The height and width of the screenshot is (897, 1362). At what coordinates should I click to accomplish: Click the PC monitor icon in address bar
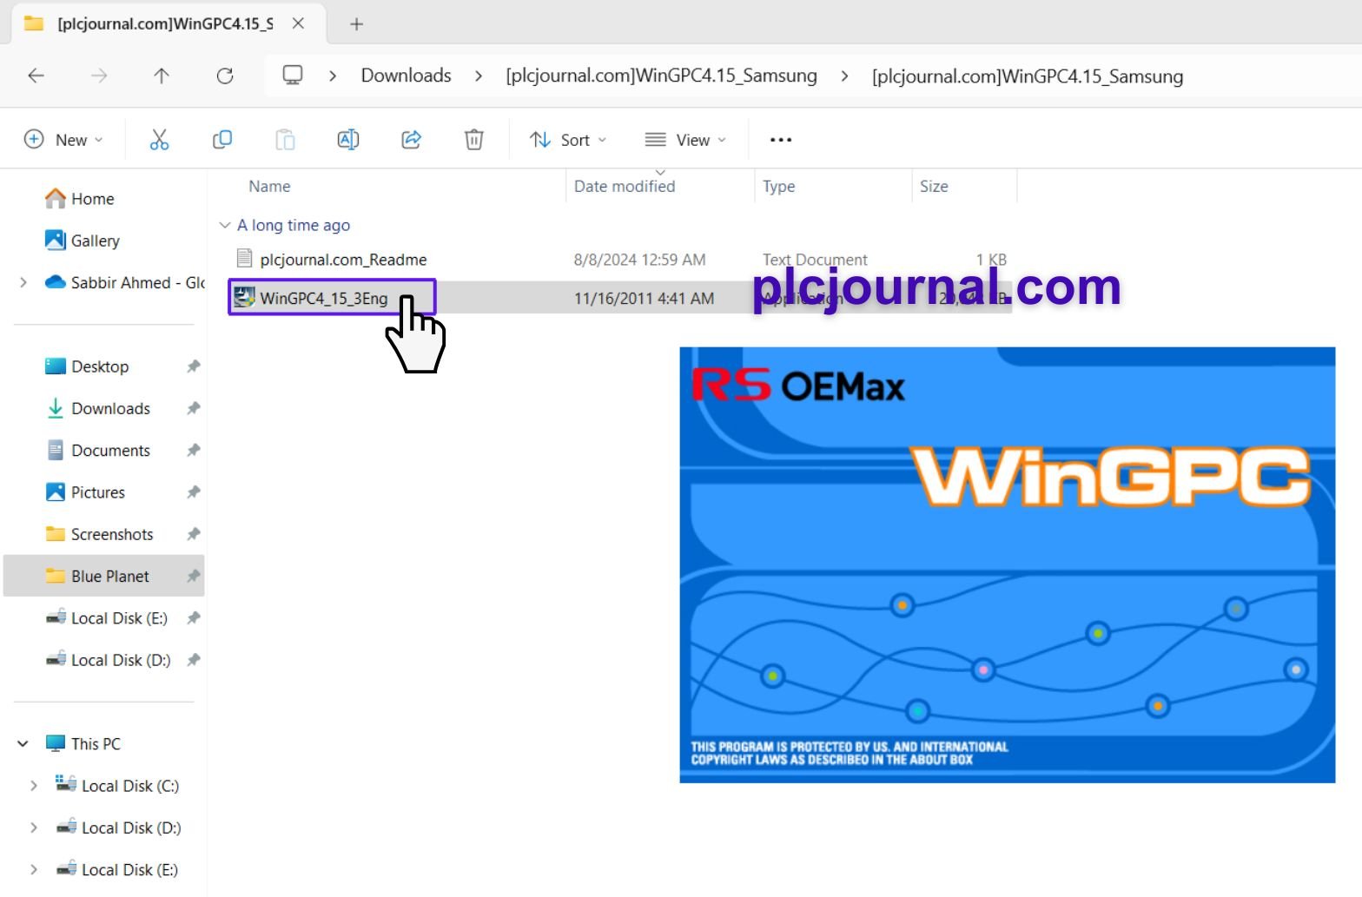tap(293, 76)
